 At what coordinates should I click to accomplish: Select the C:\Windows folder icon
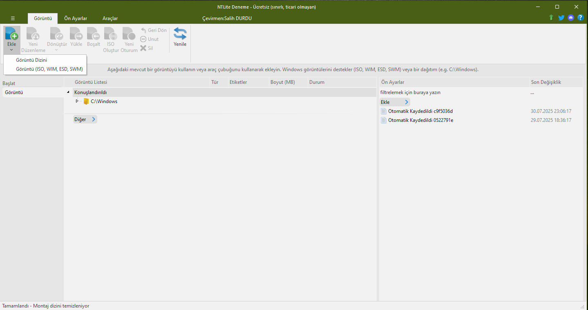click(x=86, y=101)
